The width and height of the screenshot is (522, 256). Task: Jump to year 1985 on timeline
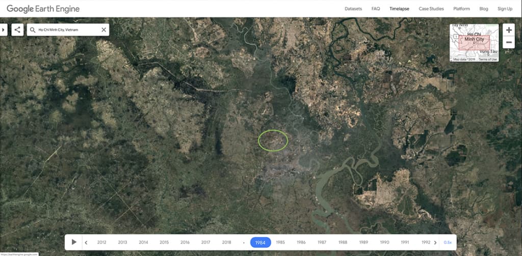tap(281, 242)
